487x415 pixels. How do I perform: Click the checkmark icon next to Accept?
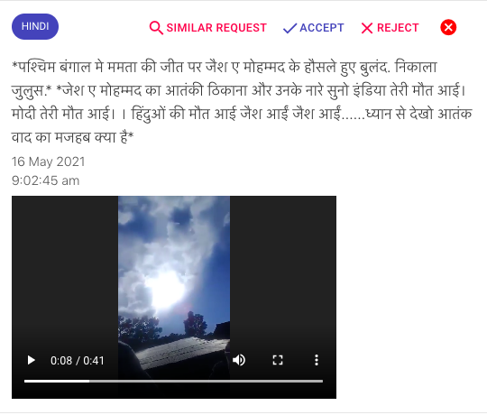pos(289,28)
